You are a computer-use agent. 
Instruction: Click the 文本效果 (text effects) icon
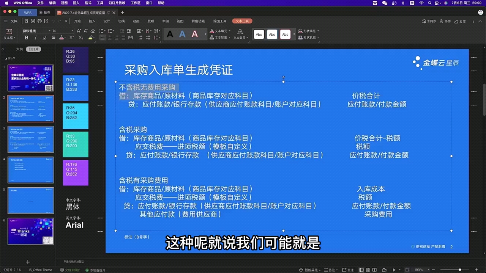239,38
